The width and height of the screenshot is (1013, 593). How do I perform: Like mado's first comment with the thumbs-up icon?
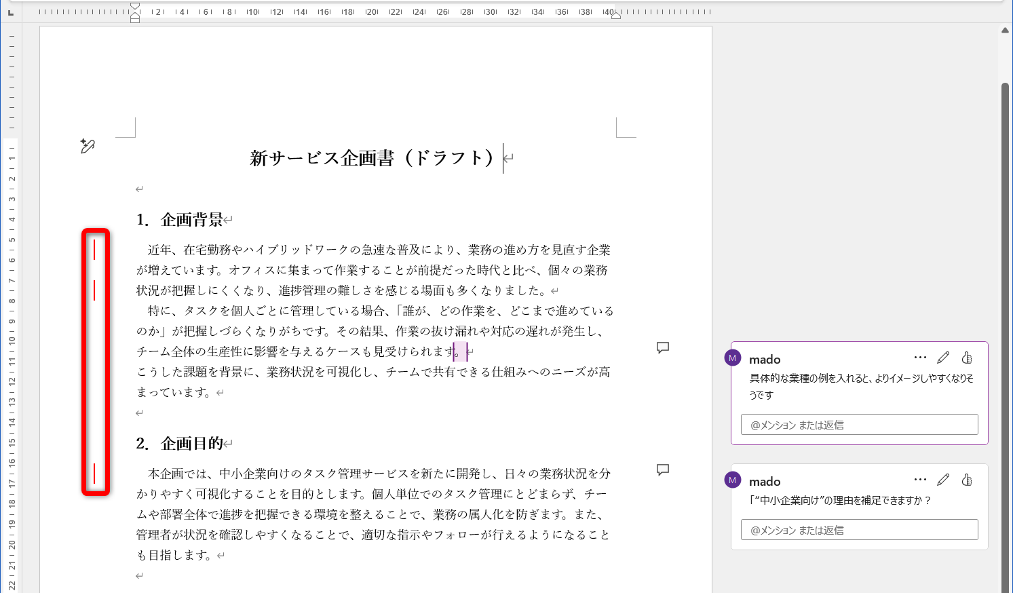(x=968, y=357)
